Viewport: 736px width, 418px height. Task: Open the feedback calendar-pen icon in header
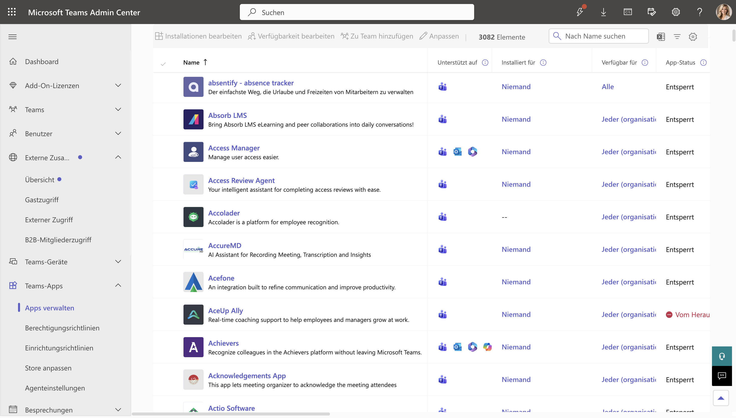coord(652,12)
